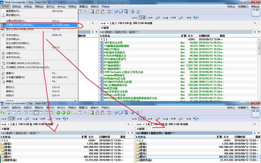261x163 pixels.
Task: Choose 查看属性 Alt+Enter in the open menu
Action: point(39,11)
